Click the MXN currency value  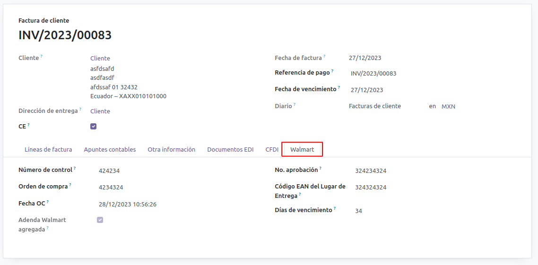pos(448,107)
